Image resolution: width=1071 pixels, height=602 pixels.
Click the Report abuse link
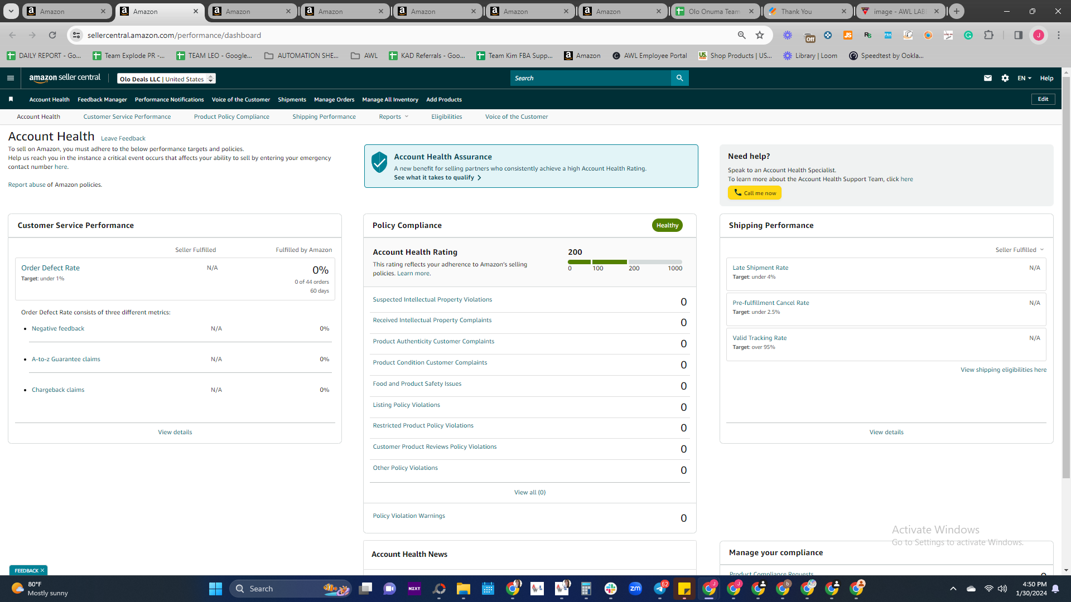click(x=27, y=185)
